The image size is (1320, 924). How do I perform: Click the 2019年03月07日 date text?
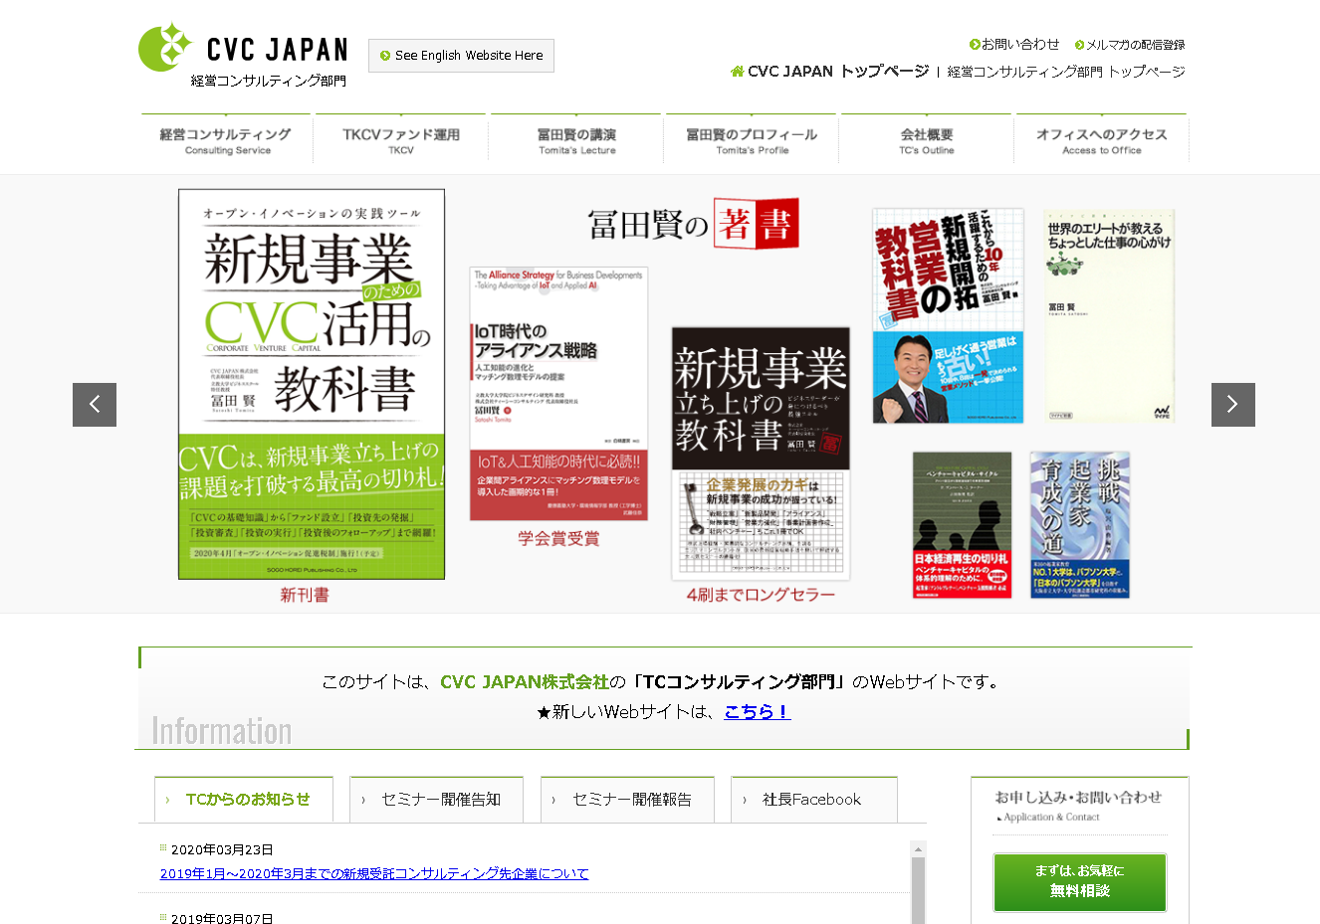coord(222,918)
